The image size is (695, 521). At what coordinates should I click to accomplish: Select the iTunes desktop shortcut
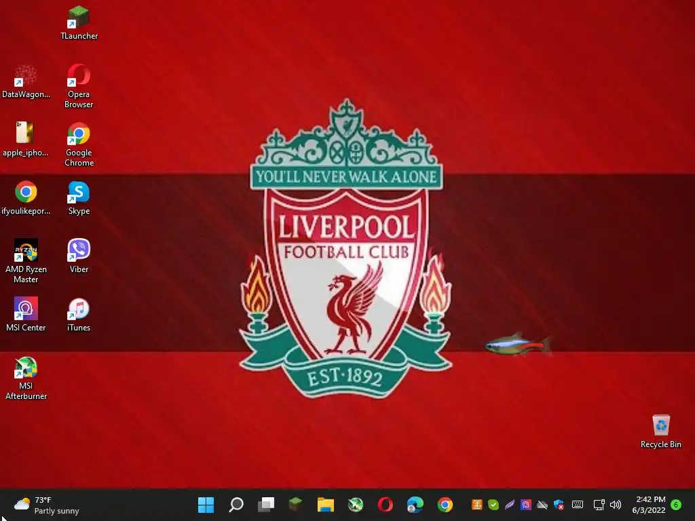coord(79,315)
